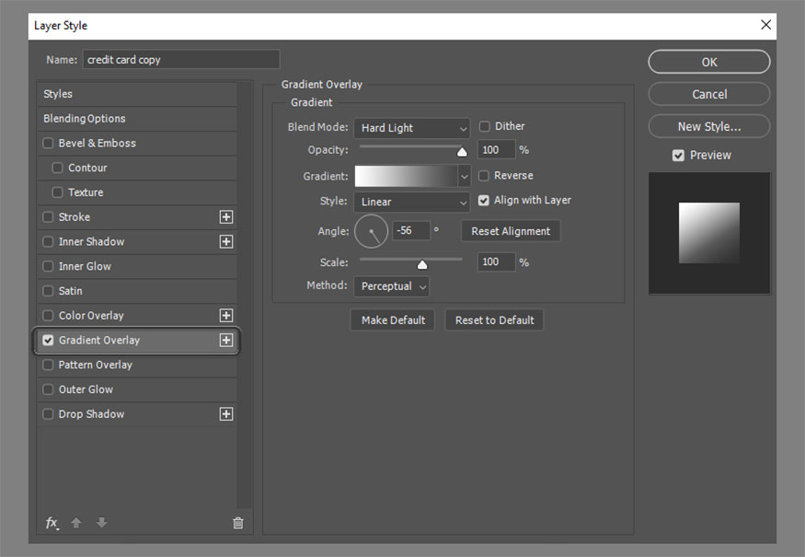805x557 pixels.
Task: Open the Styles section
Action: (137, 94)
